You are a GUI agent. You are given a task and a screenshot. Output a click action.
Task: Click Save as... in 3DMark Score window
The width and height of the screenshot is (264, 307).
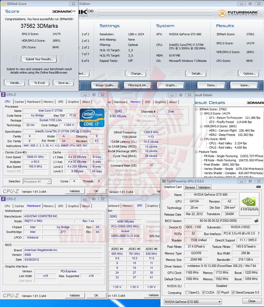[64, 83]
